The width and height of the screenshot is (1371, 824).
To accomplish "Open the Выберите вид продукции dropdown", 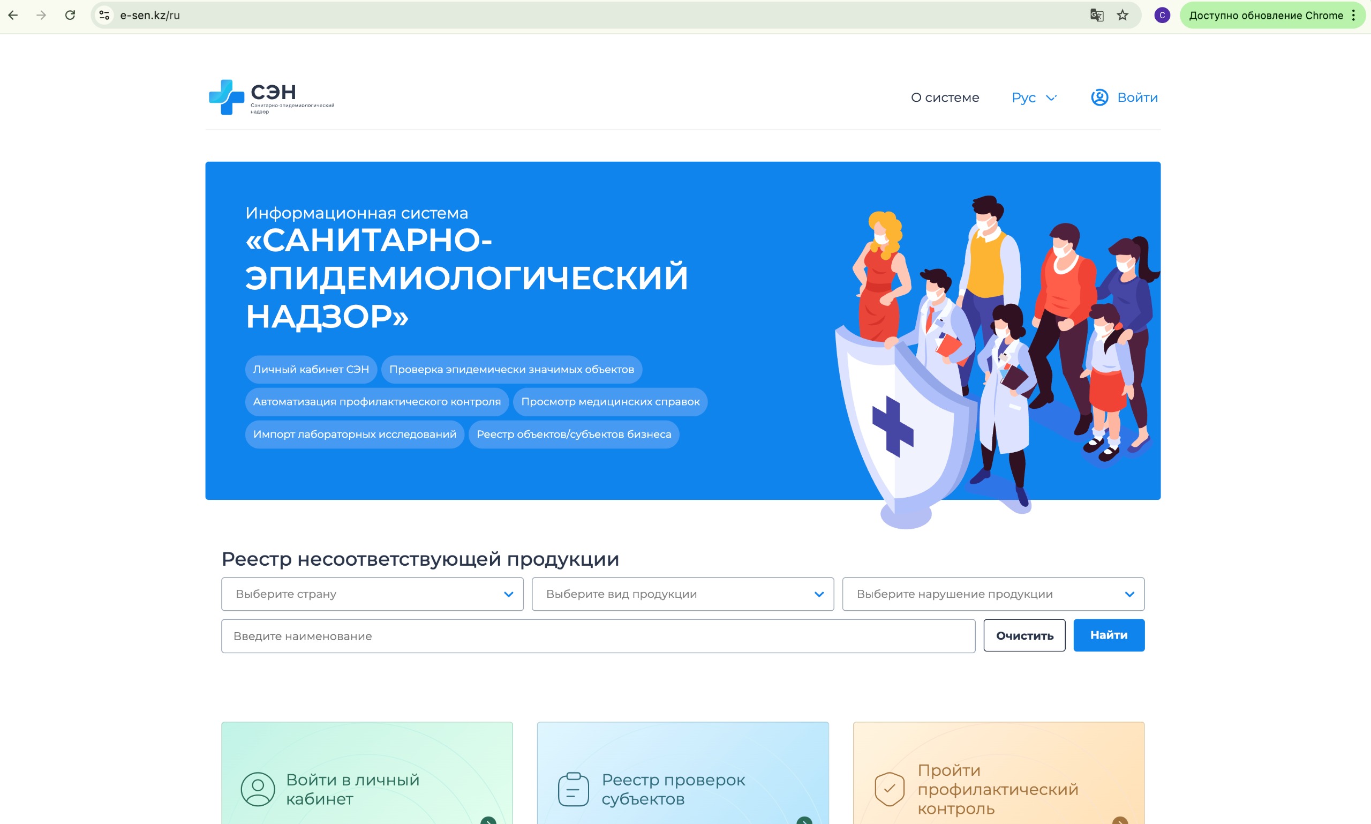I will pos(682,594).
